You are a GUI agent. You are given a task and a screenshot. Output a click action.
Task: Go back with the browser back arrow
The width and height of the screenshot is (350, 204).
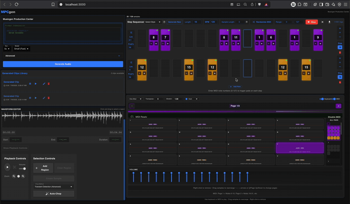click(4, 4)
